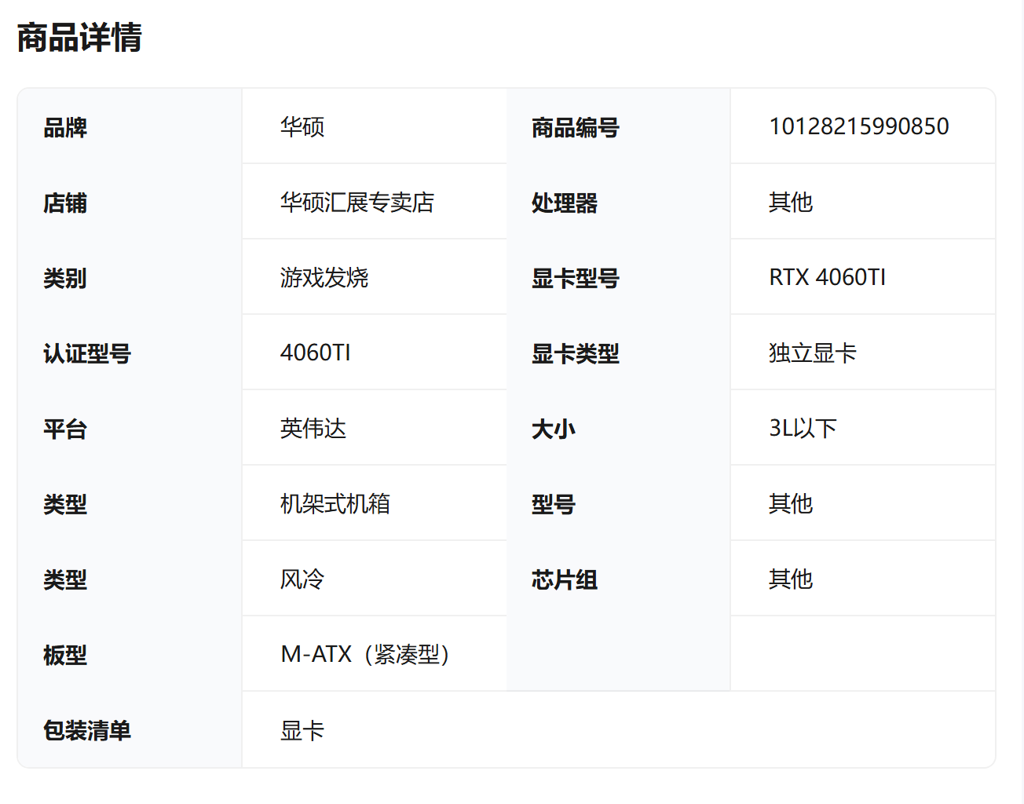Screen dimensions: 1024x804
Task: Select the RTX 4060TI value
Action: 827,277
